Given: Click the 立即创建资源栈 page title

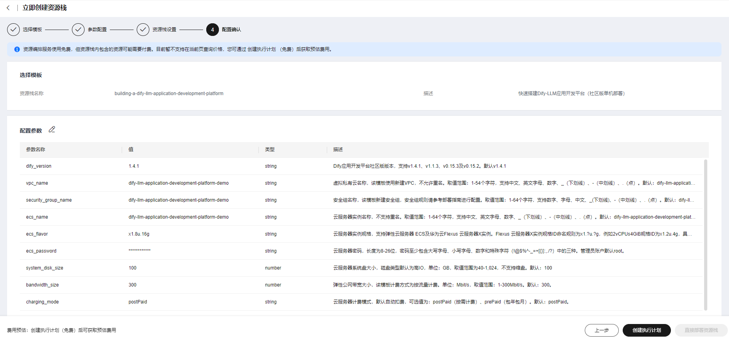Looking at the screenshot, I should click(x=45, y=8).
